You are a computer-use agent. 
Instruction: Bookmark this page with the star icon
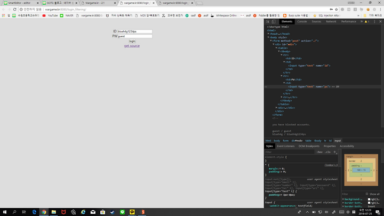point(336,9)
